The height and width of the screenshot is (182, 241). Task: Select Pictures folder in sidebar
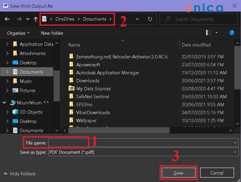27,91
